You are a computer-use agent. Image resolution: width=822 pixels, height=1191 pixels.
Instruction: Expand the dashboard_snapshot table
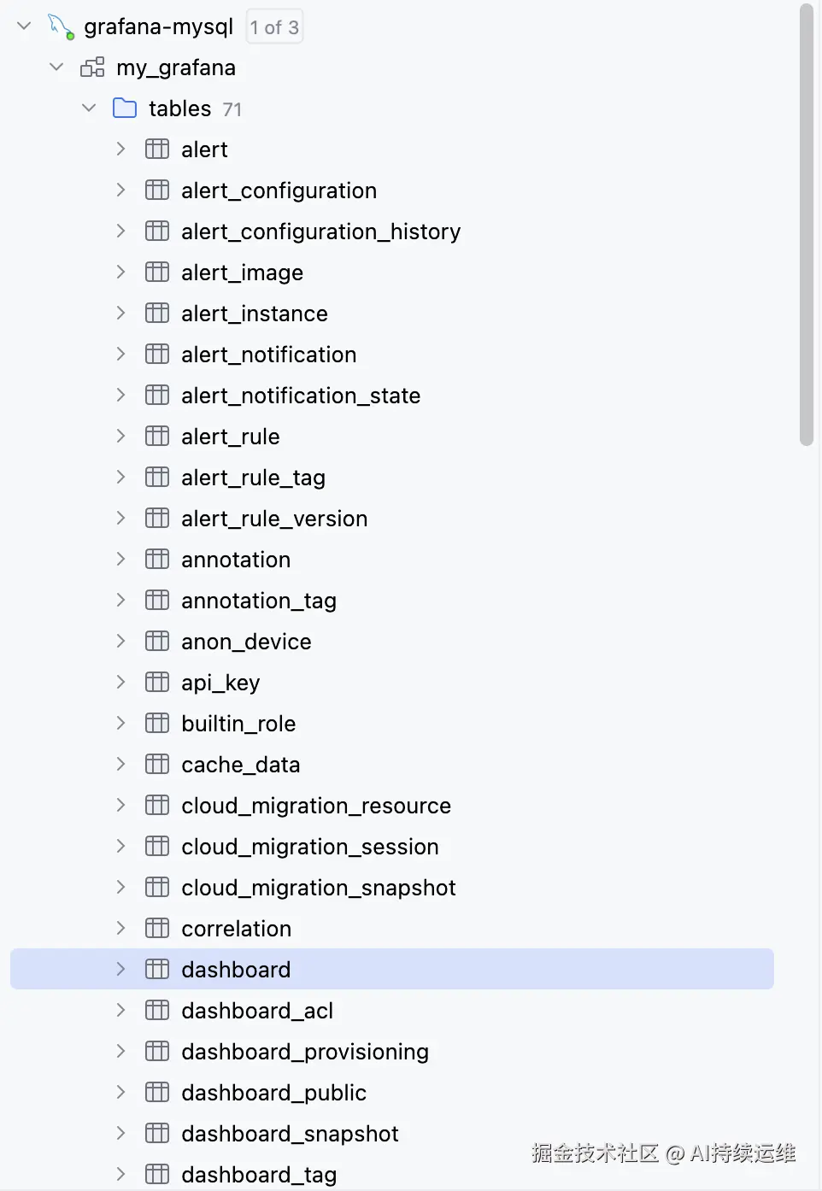tap(120, 1133)
